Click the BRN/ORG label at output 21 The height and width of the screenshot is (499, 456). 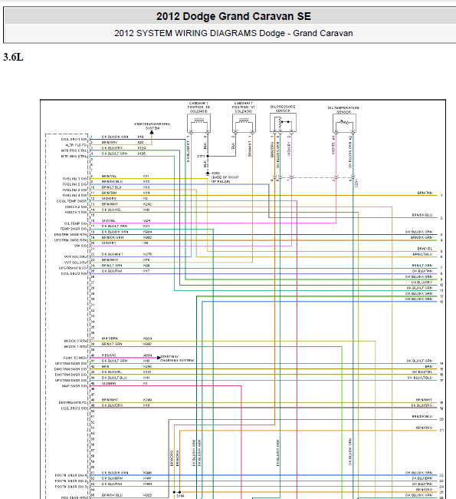tap(425, 428)
